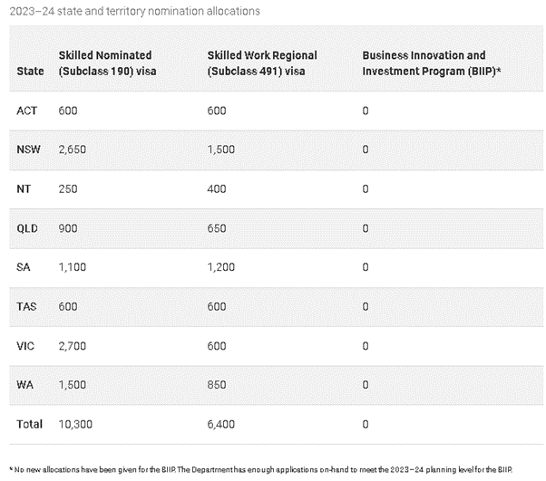Click NSW subclass 190 value 2,650
This screenshot has width=546, height=481.
(72, 149)
